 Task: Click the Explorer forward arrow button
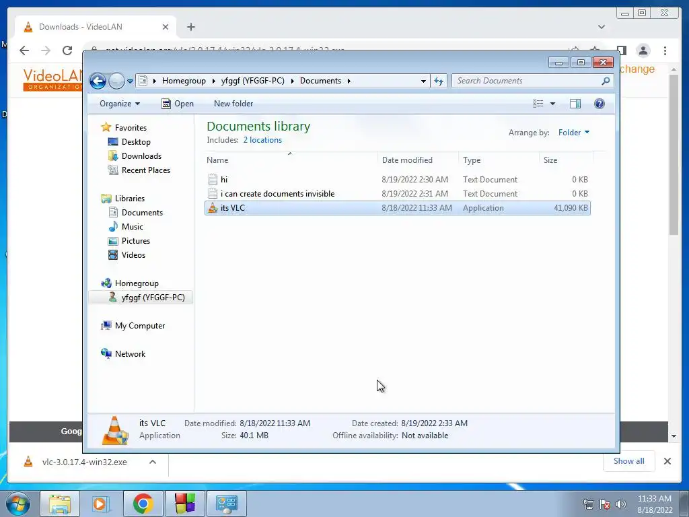116,81
